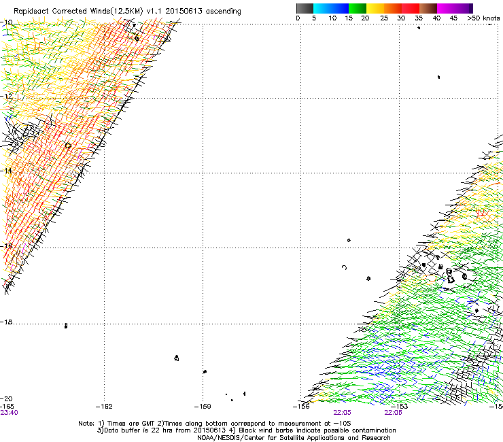Click the '22:05' pass time label
Viewport: 503px width, 442px height.
(x=342, y=413)
